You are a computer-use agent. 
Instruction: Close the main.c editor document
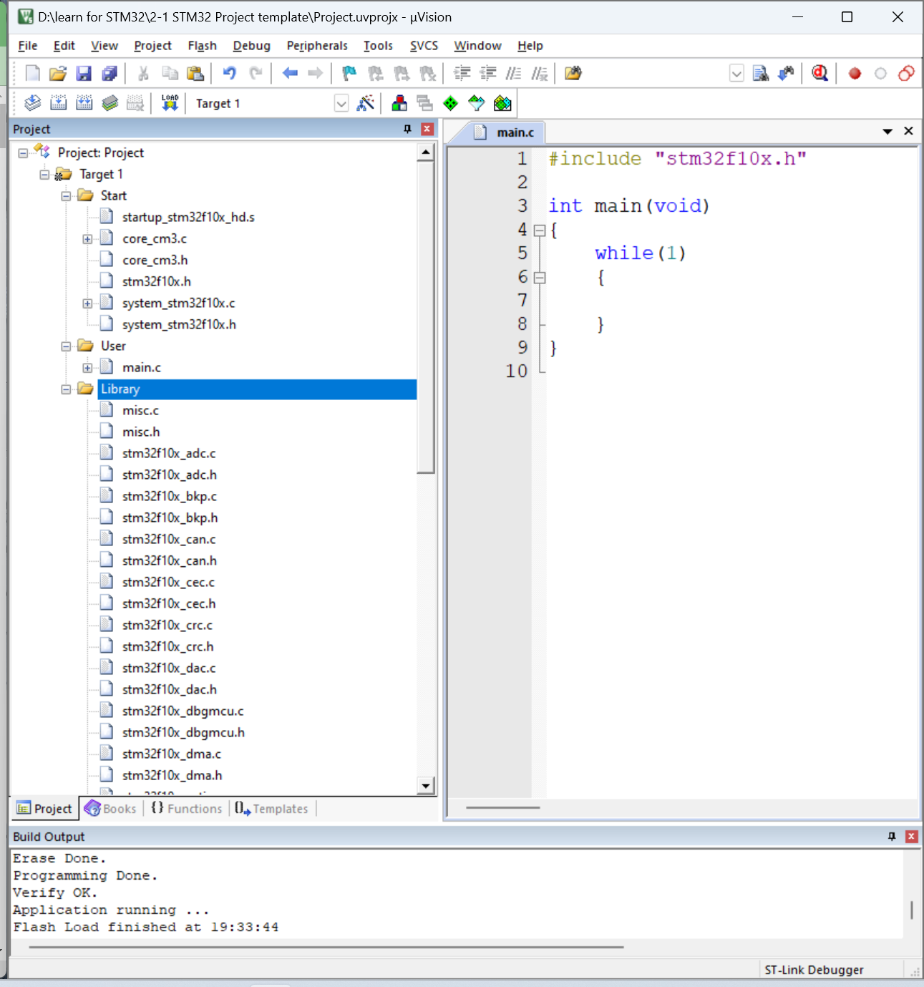pos(908,131)
